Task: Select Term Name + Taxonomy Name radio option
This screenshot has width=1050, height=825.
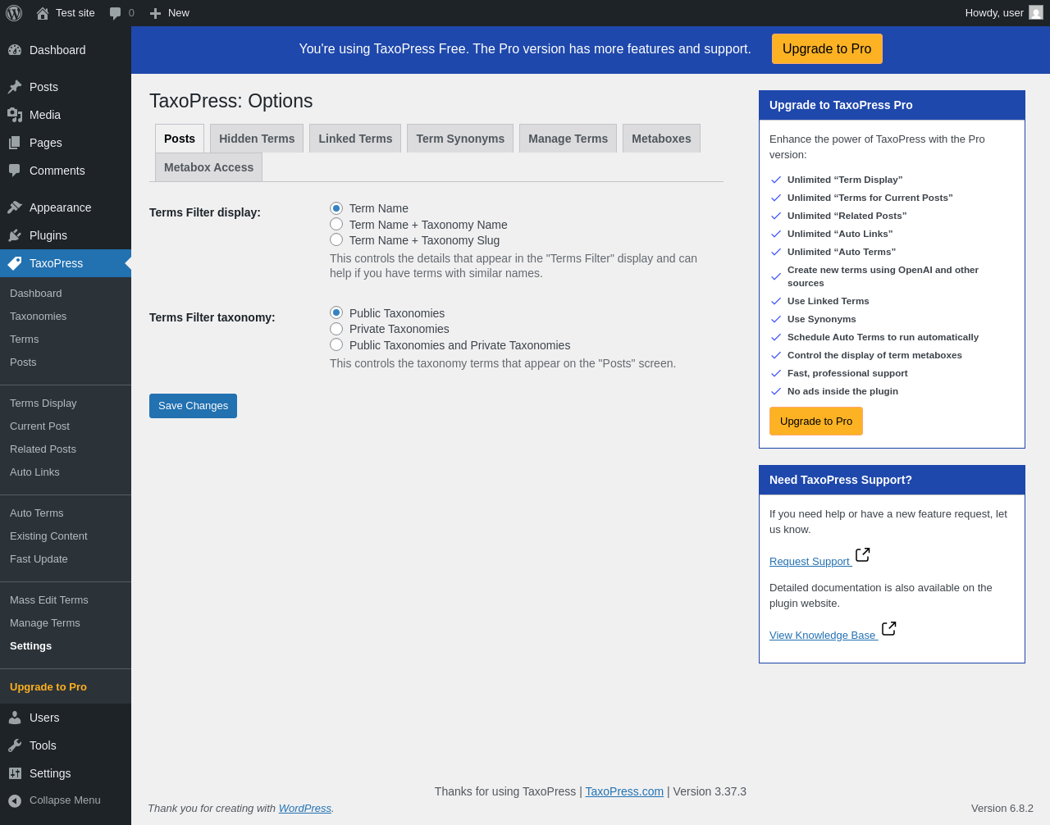Action: coord(336,224)
